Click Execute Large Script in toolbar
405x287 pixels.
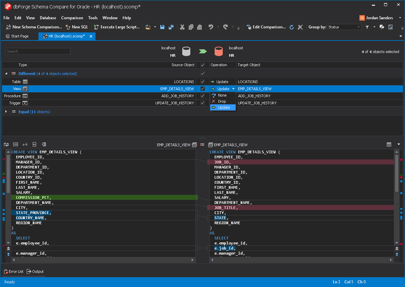[117, 27]
